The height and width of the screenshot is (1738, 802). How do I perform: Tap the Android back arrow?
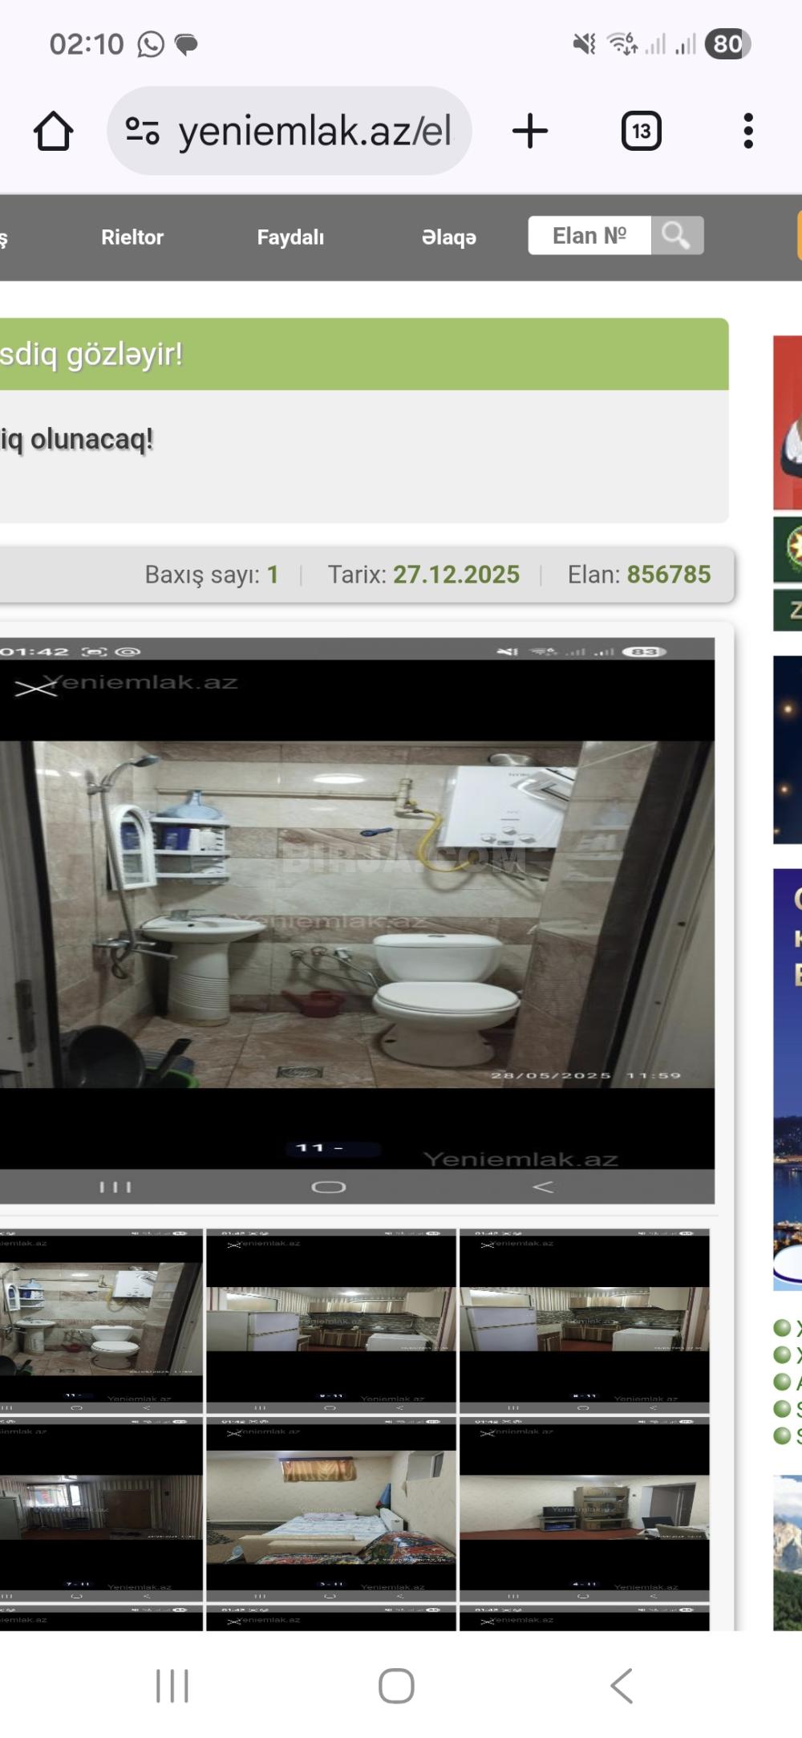tap(622, 1685)
